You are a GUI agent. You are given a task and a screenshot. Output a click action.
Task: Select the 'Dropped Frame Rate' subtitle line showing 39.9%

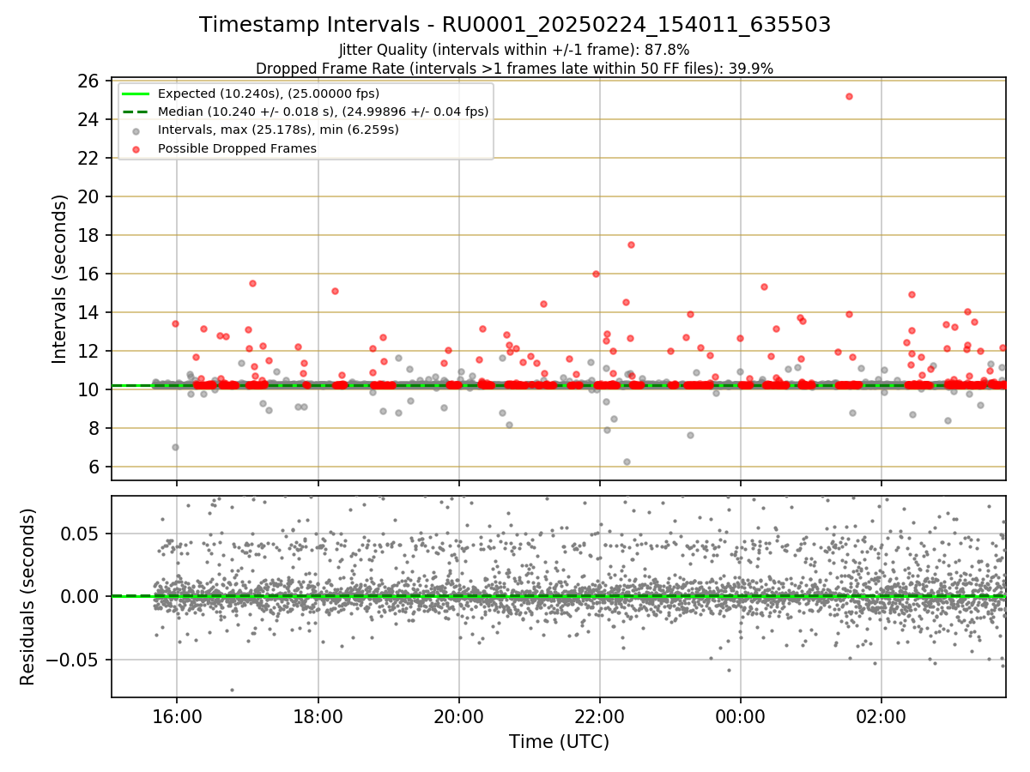514,68
